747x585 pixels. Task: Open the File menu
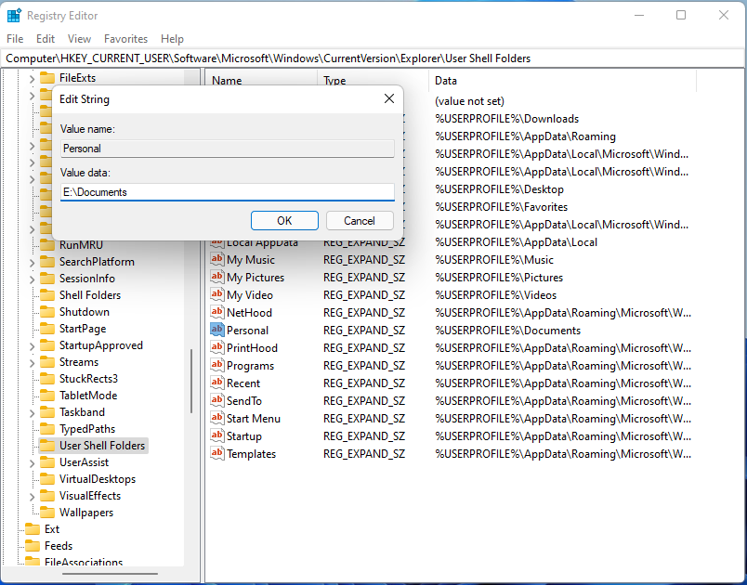tap(15, 39)
